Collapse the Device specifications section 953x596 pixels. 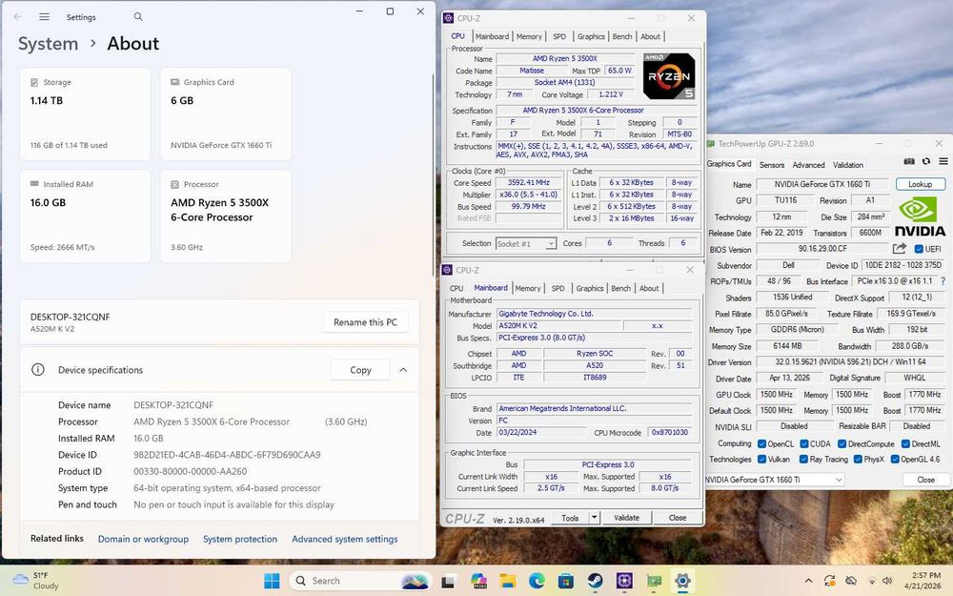click(403, 370)
